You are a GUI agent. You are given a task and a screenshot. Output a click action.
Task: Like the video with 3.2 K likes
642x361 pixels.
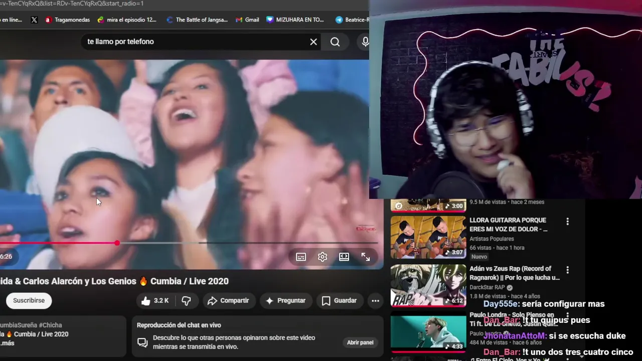pyautogui.click(x=154, y=300)
